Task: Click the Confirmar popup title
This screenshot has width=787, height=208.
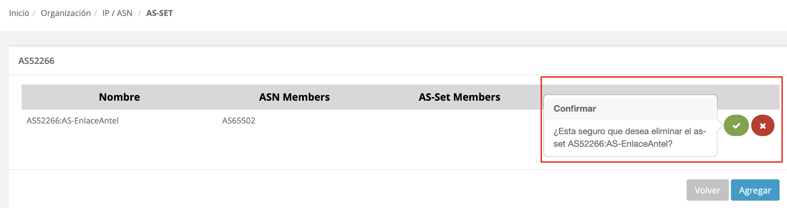Action: pos(574,109)
